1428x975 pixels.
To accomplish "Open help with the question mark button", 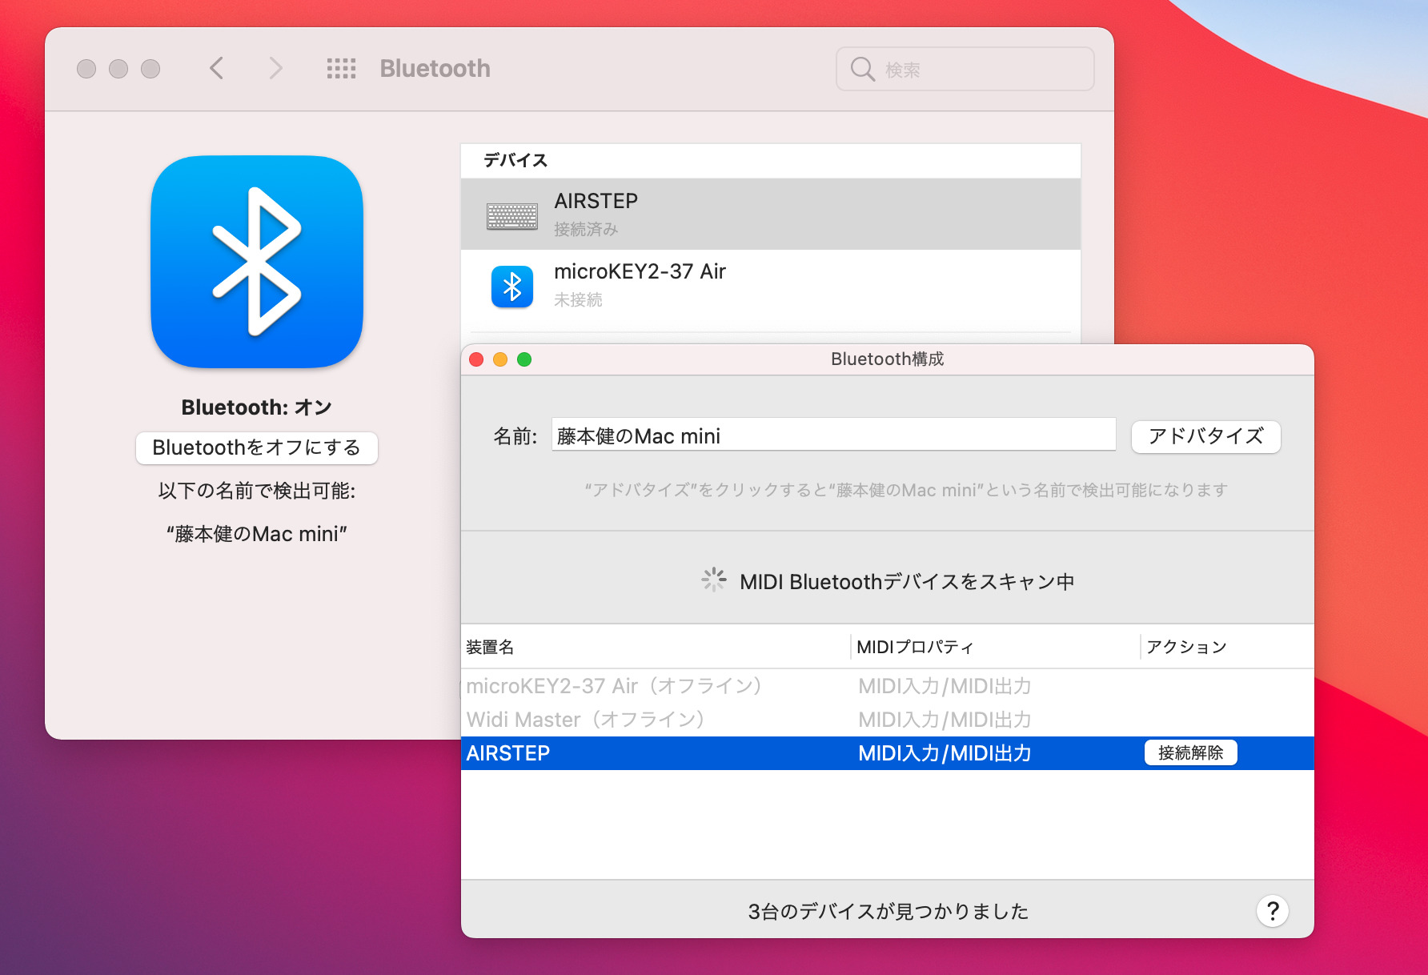I will click(x=1273, y=910).
